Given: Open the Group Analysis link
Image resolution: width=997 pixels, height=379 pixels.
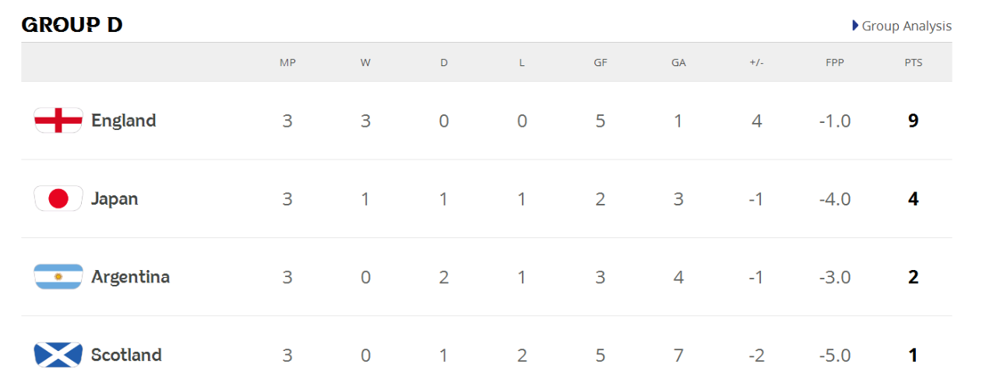Looking at the screenshot, I should 907,26.
